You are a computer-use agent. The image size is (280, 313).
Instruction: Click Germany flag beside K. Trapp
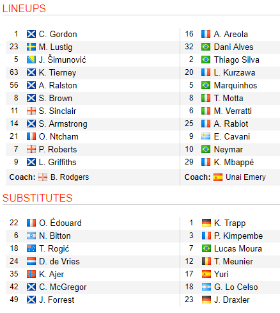[x=206, y=223]
